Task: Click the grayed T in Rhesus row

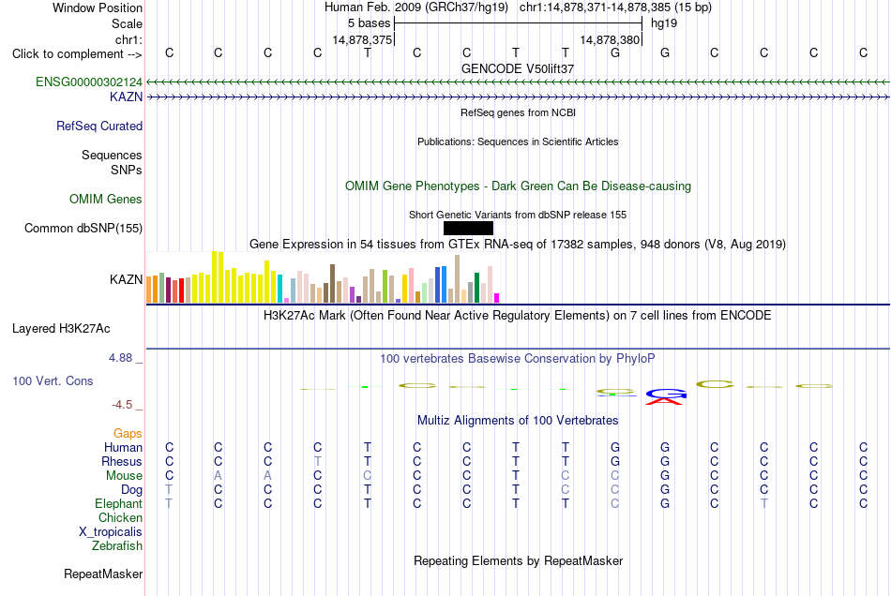Action: click(x=318, y=461)
